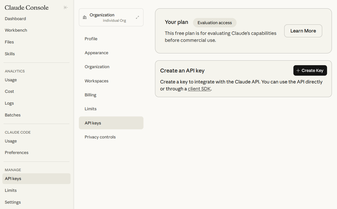The image size is (337, 209).
Task: Select API keys under Manage
Action: click(36, 179)
